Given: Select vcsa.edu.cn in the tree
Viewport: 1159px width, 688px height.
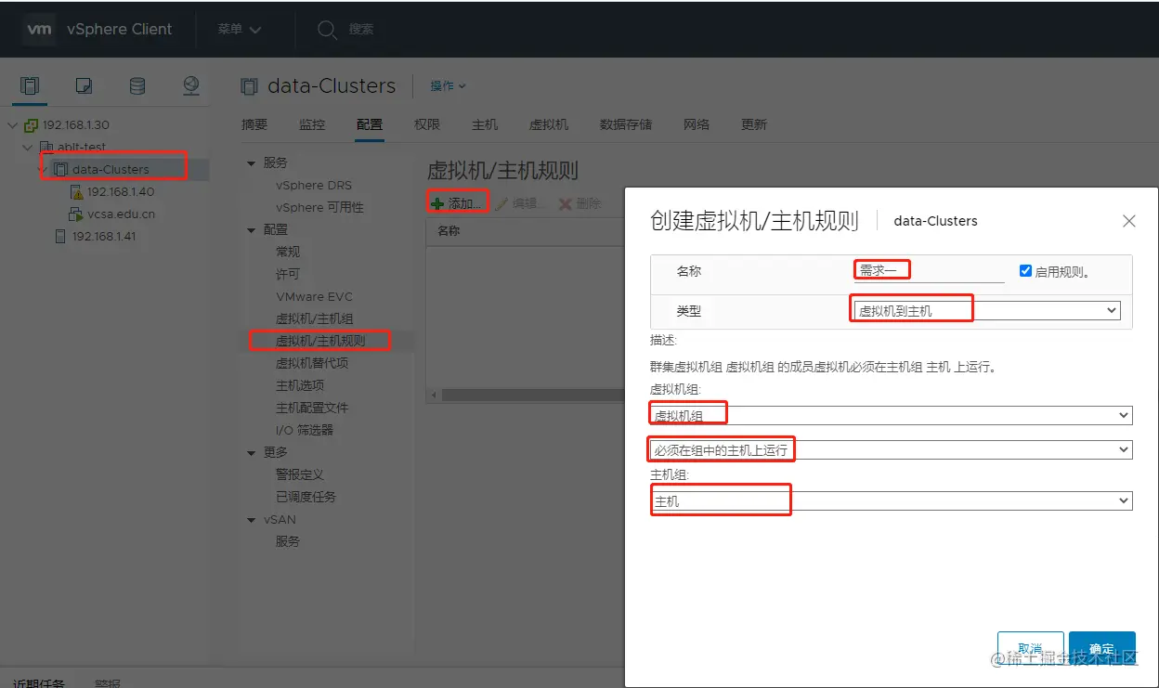Looking at the screenshot, I should pyautogui.click(x=122, y=214).
